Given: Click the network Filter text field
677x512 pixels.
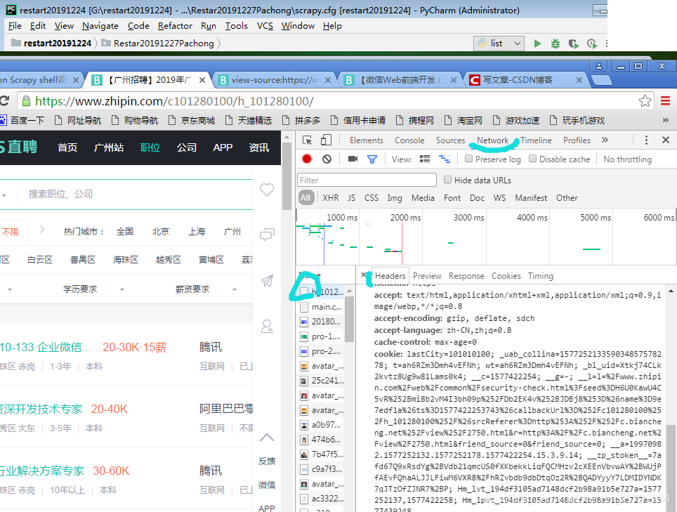Looking at the screenshot, I should 367,180.
